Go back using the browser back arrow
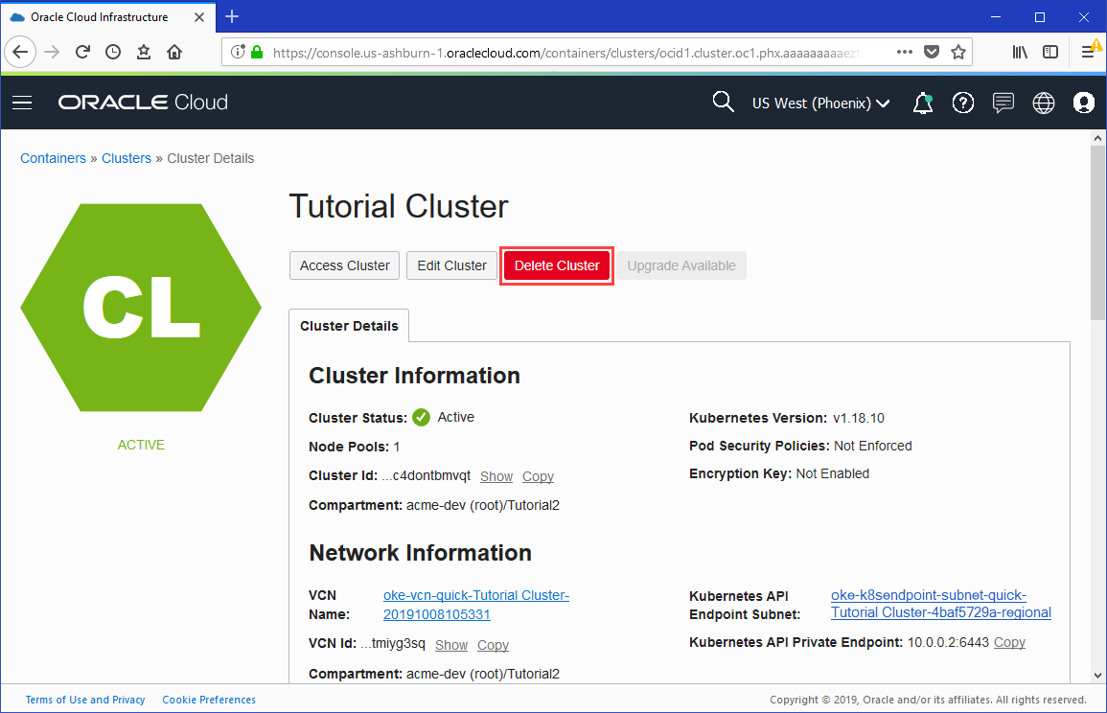 coord(20,52)
